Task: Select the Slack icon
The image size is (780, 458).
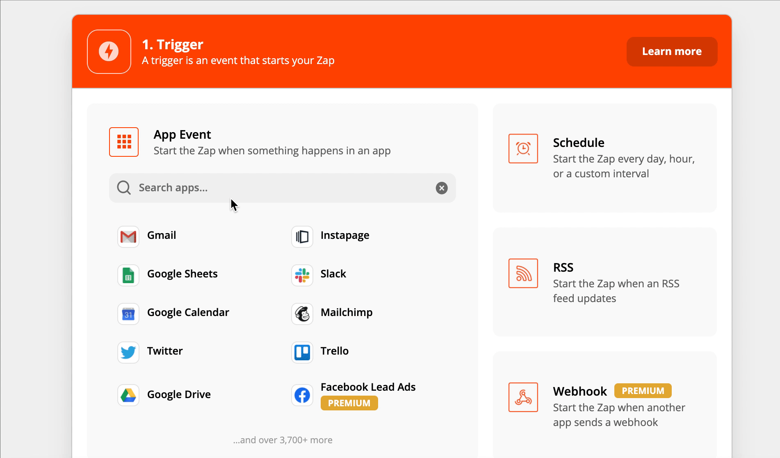Action: pos(302,275)
